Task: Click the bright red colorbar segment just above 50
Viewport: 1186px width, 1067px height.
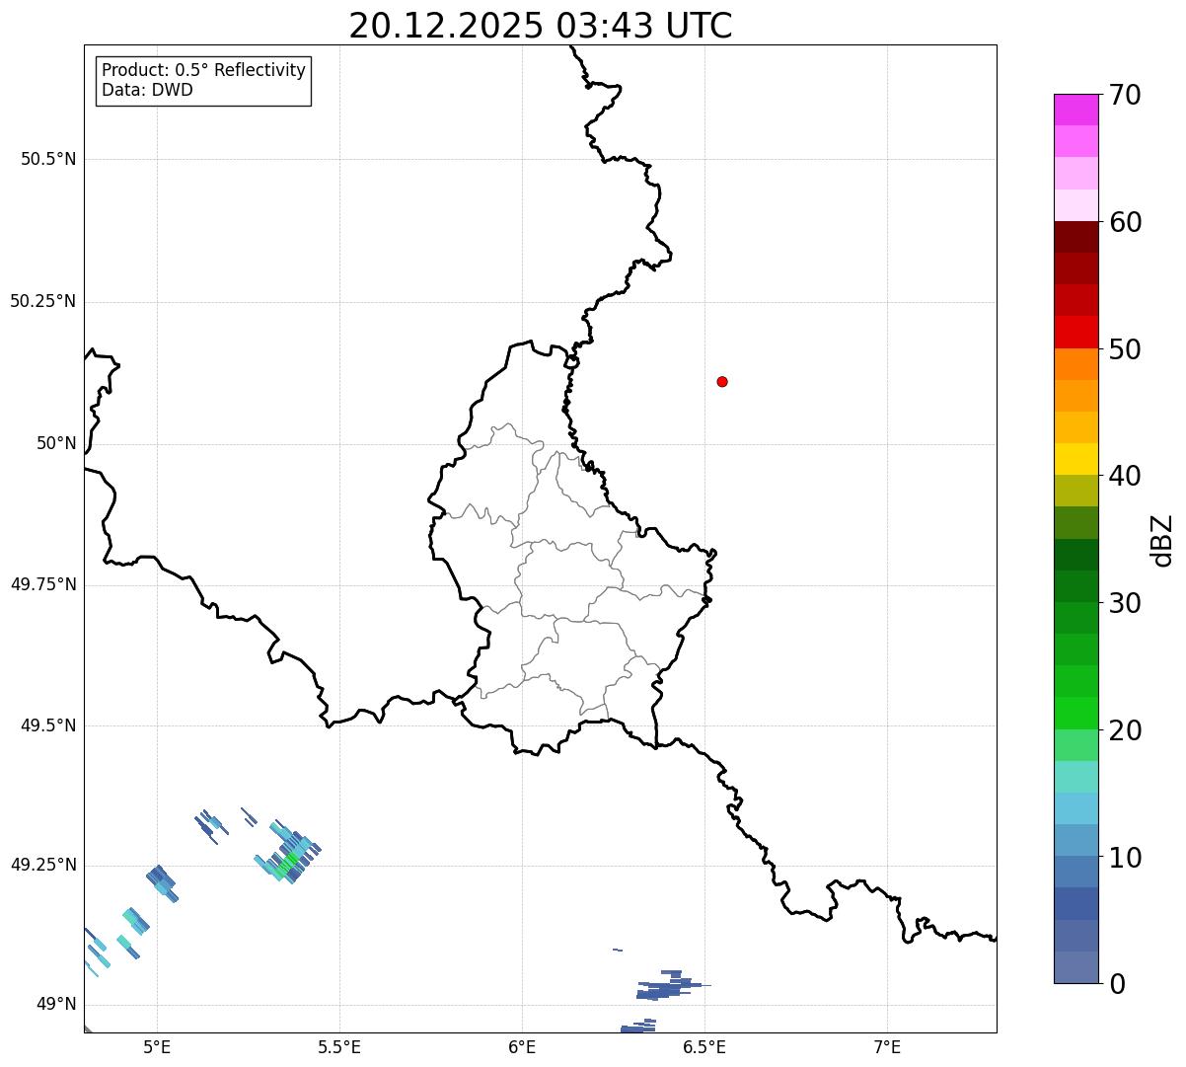Action: (x=1075, y=333)
